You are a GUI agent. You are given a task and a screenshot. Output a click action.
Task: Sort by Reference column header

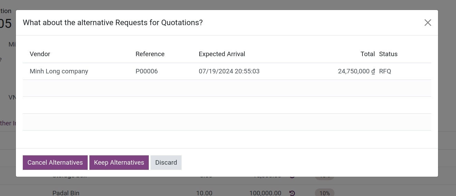tap(150, 54)
